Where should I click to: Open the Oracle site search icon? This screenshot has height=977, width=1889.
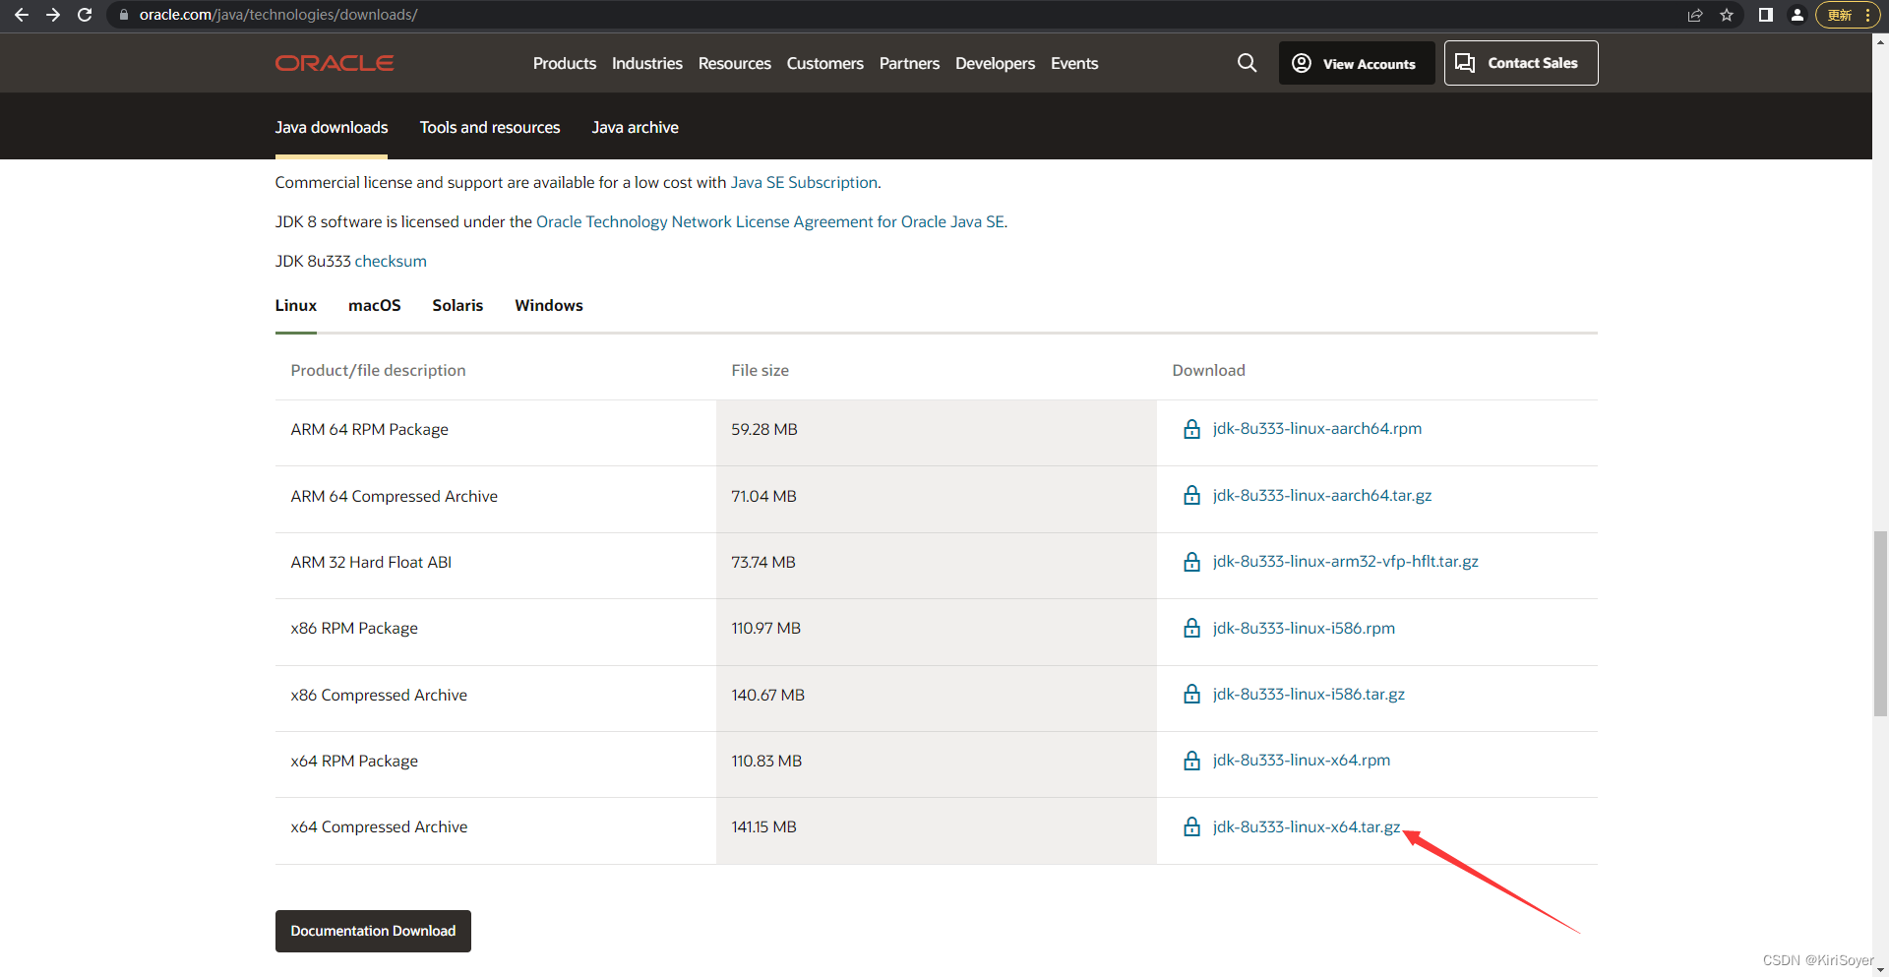pos(1247,63)
